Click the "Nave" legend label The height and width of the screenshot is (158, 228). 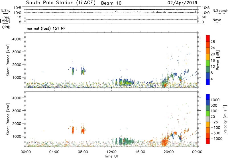point(217,20)
